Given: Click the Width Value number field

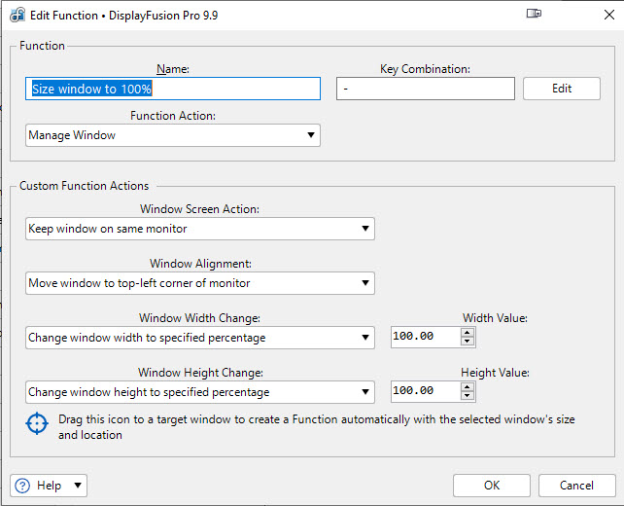Looking at the screenshot, I should (424, 338).
